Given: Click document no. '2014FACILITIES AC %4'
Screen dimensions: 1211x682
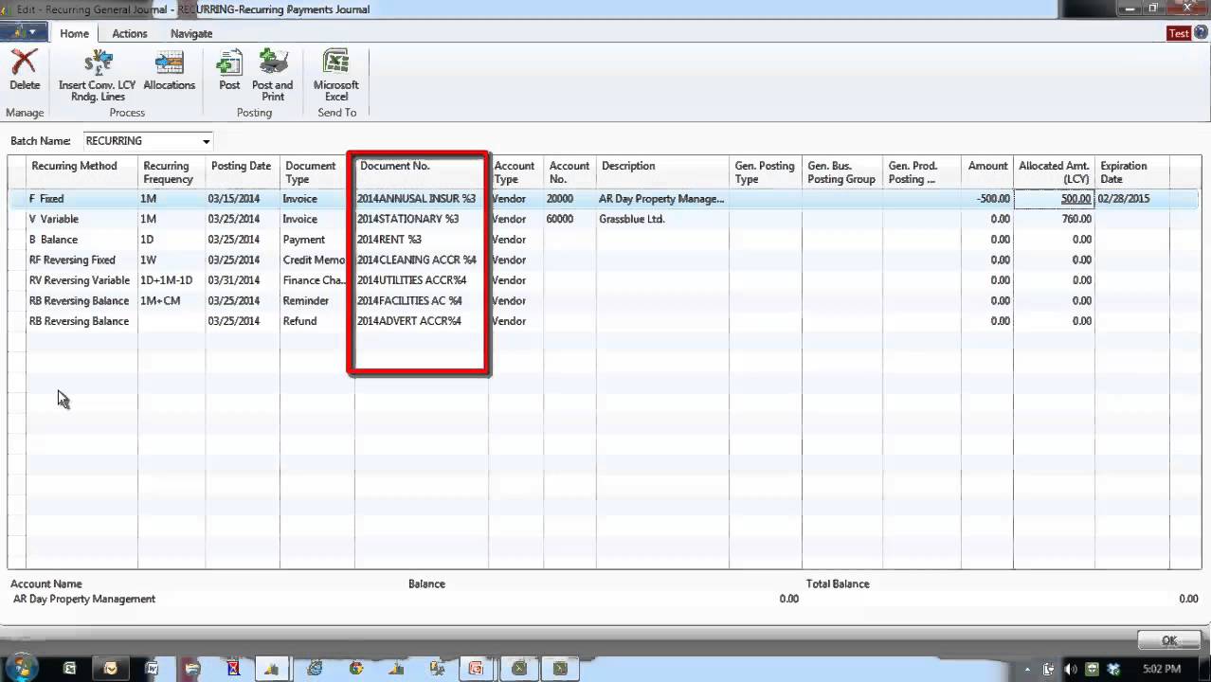Looking at the screenshot, I should tap(421, 301).
